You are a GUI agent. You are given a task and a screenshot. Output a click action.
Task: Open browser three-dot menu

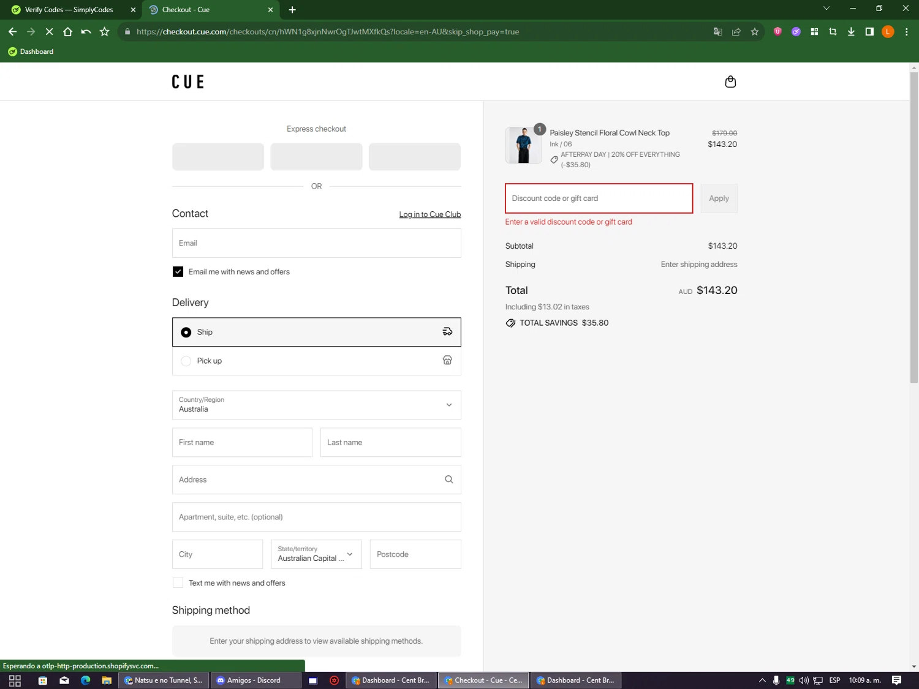point(907,32)
